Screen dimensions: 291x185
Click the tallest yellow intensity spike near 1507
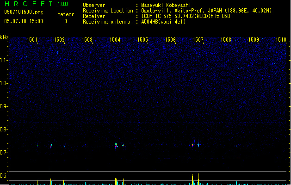[x=198, y=179]
